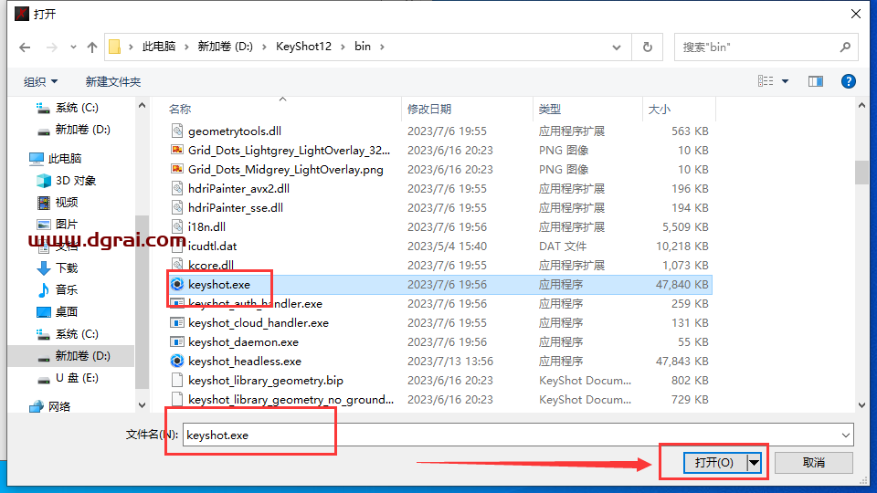Click navigation pane scroll up arrow
The image size is (877, 493).
(x=143, y=106)
